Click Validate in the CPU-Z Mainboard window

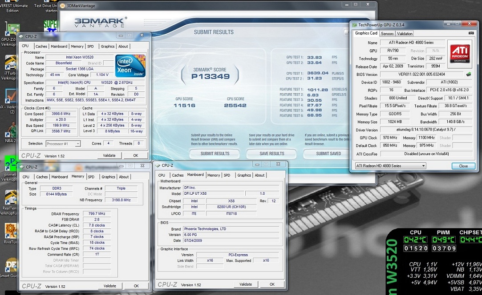tap(246, 284)
